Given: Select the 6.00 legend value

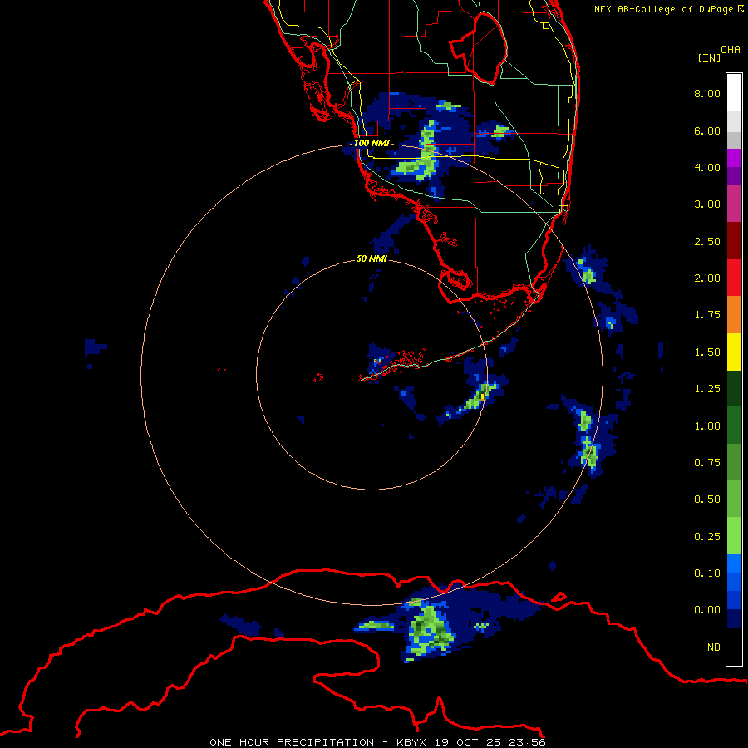Looking at the screenshot, I should [x=707, y=130].
